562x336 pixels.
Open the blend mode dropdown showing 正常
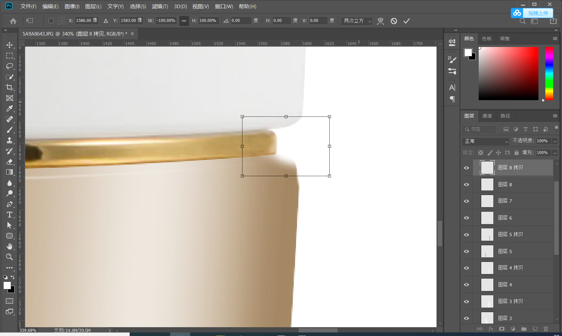pyautogui.click(x=486, y=141)
